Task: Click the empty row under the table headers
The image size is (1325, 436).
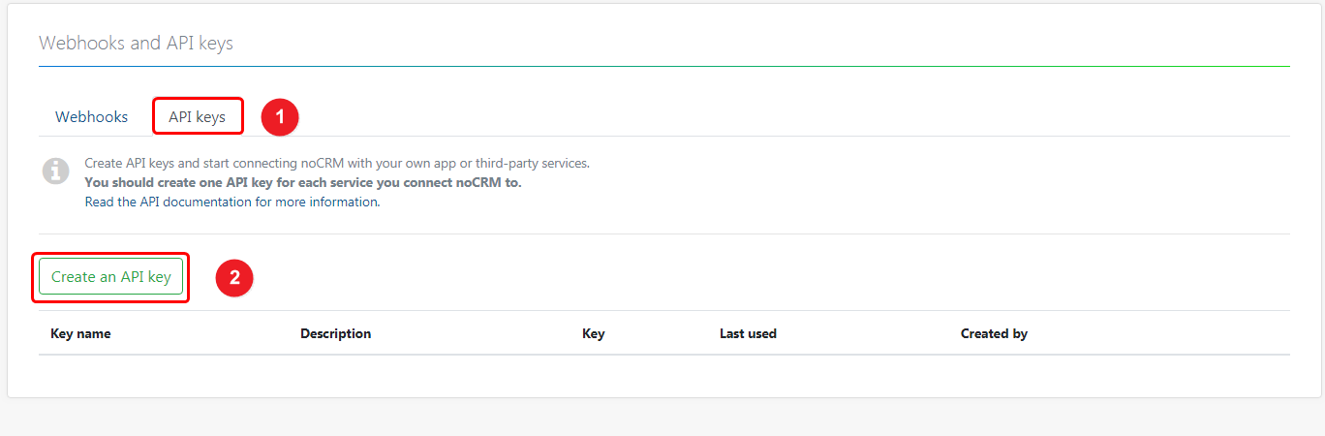Action: (x=663, y=373)
